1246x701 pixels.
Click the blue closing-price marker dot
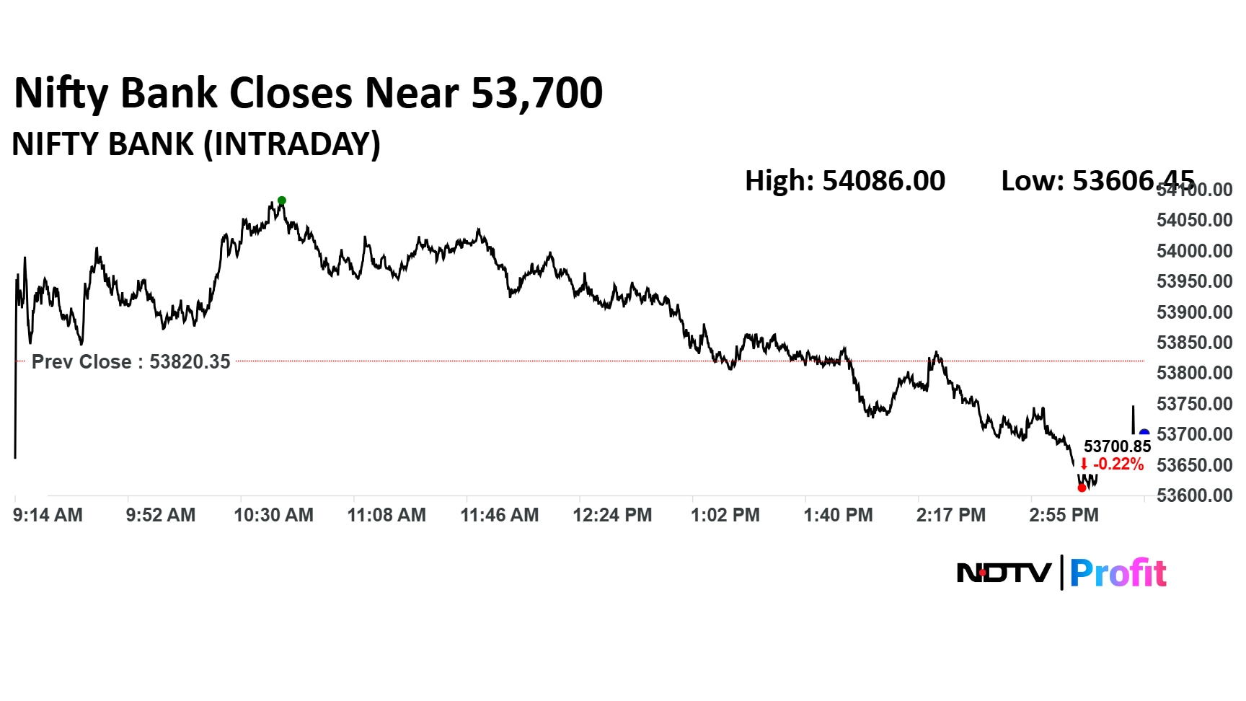pos(1144,433)
